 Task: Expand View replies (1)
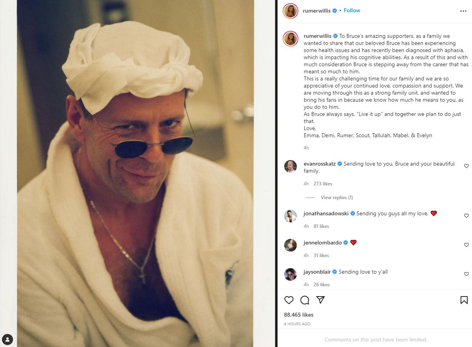(337, 198)
